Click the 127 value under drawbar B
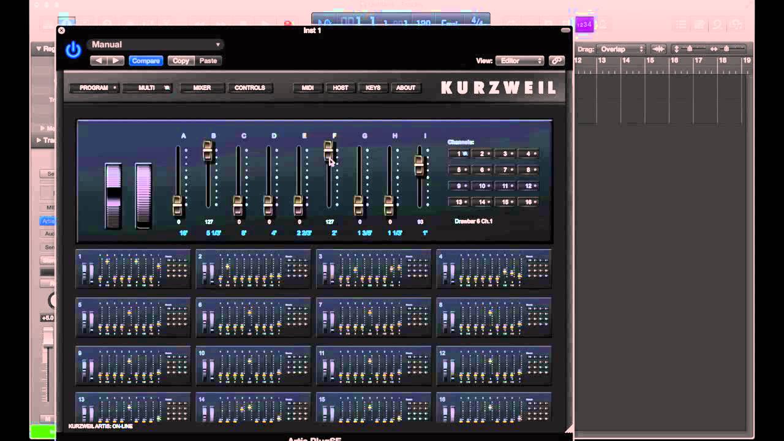784x441 pixels. click(x=209, y=222)
